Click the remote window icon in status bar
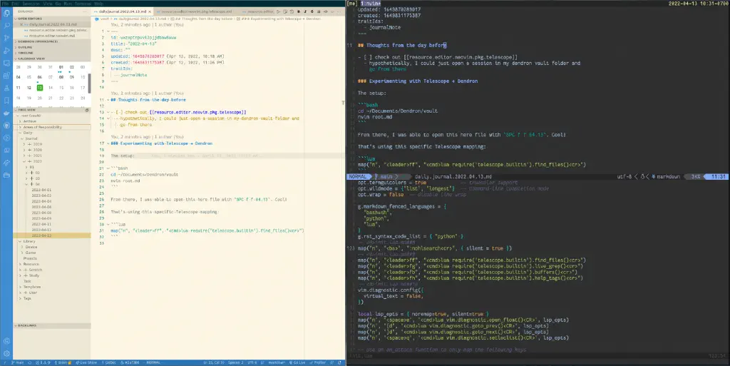 coord(4,362)
